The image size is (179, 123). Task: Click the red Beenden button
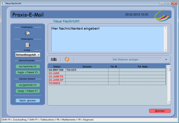coord(160,111)
